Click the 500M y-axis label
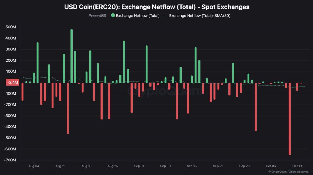 pyautogui.click(x=11, y=27)
